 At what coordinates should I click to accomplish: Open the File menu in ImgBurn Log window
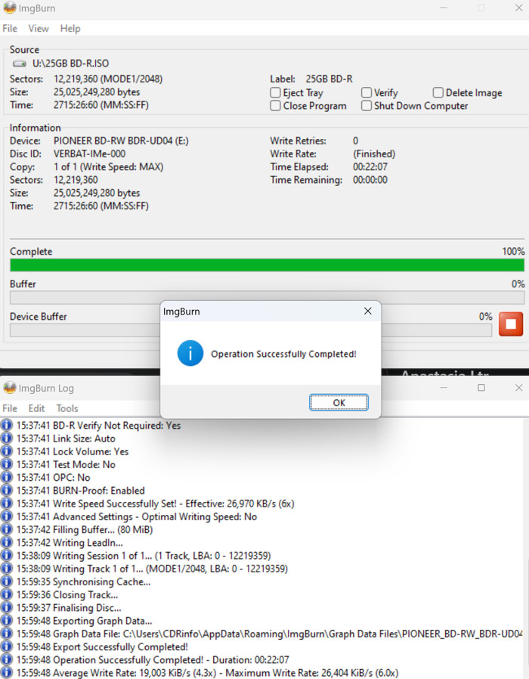tap(10, 408)
